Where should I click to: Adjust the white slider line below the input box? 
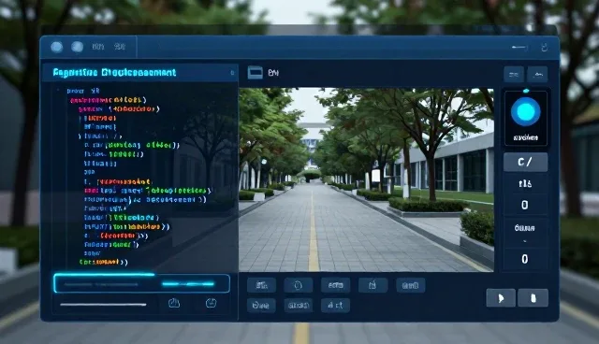point(103,305)
